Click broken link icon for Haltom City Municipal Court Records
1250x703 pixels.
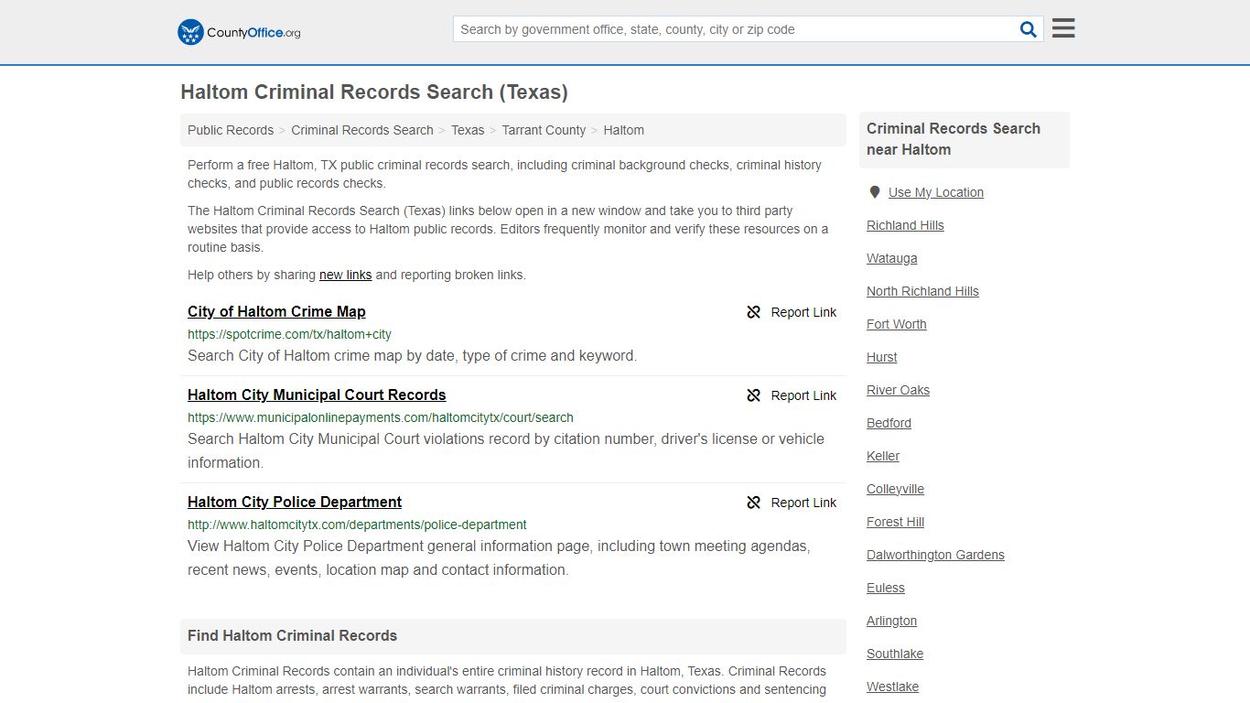pos(753,395)
